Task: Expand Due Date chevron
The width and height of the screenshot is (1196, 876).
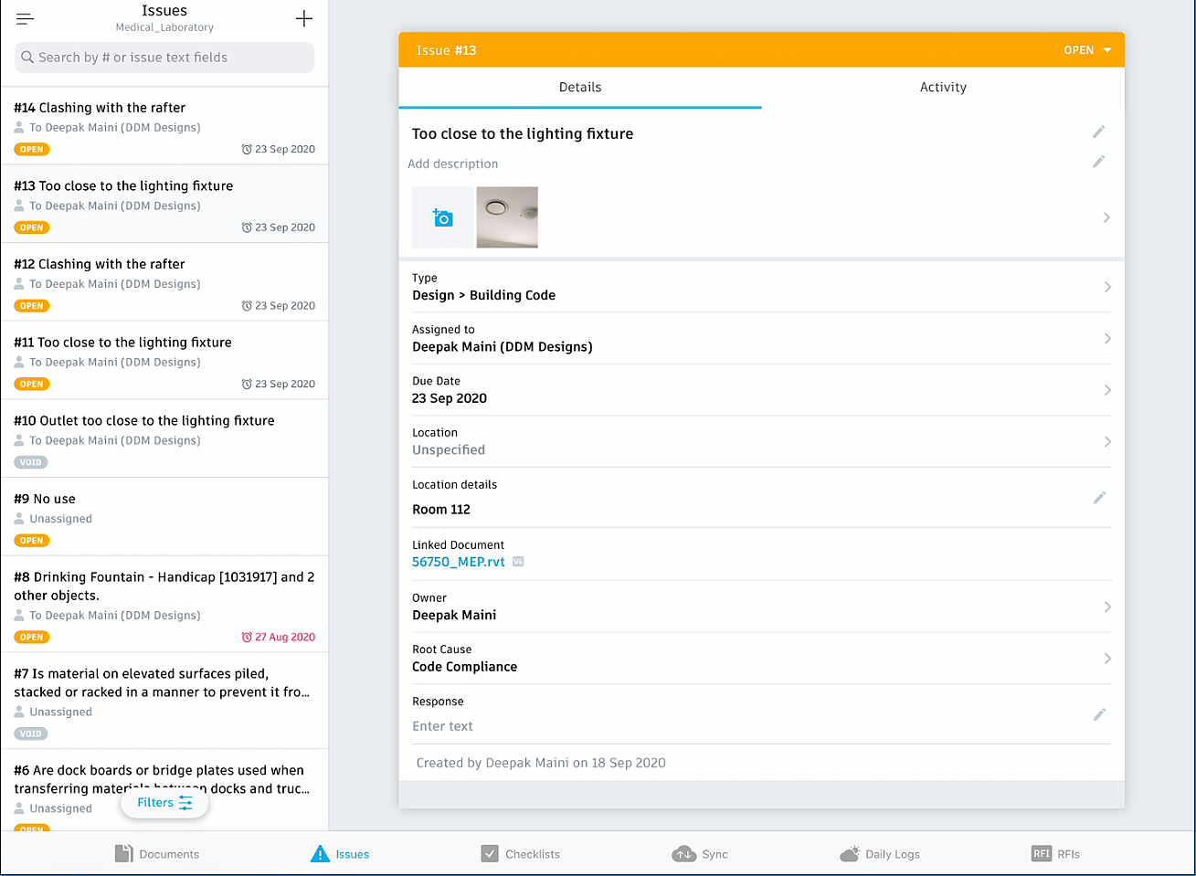Action: coord(1107,390)
